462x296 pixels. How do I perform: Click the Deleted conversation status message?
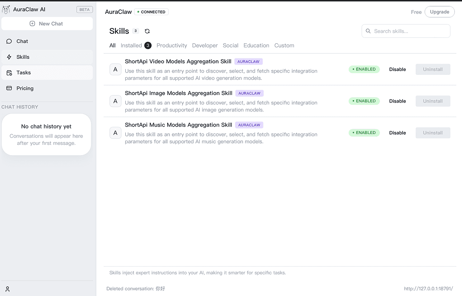click(x=136, y=288)
